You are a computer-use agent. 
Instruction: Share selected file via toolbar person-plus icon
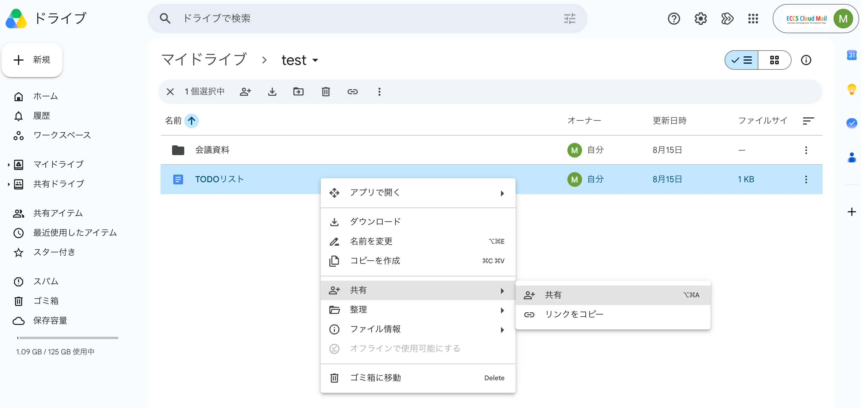pyautogui.click(x=245, y=92)
